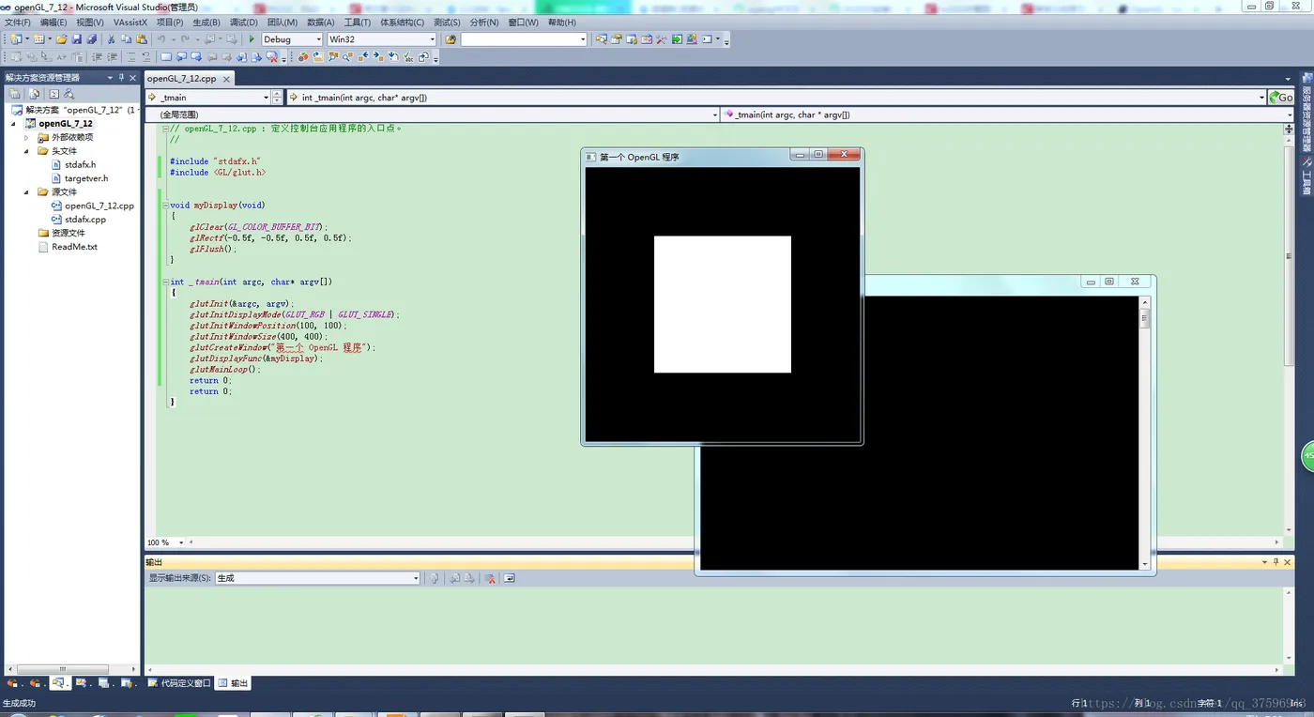Close the Solution Explorer panel
The image size is (1314, 717).
[133, 78]
